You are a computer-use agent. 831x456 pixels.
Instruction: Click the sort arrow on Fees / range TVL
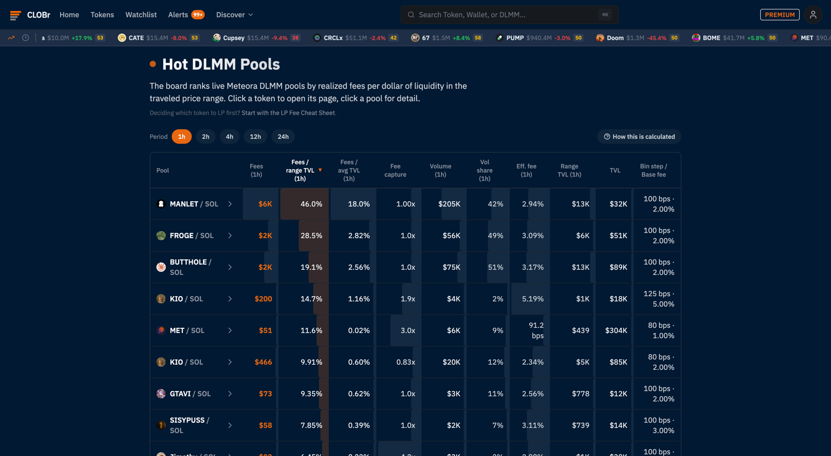(x=320, y=170)
